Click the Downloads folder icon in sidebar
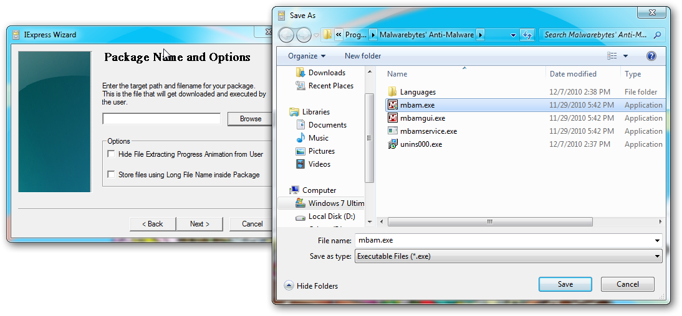The height and width of the screenshot is (316, 682). click(x=300, y=73)
